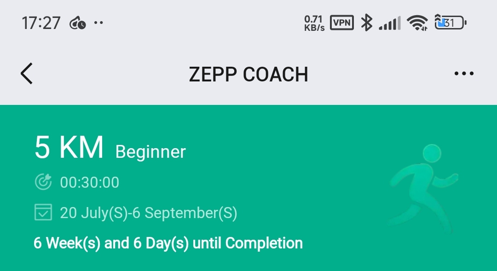This screenshot has width=497, height=271.
Task: Tap the target goal time icon
Action: pos(43,182)
